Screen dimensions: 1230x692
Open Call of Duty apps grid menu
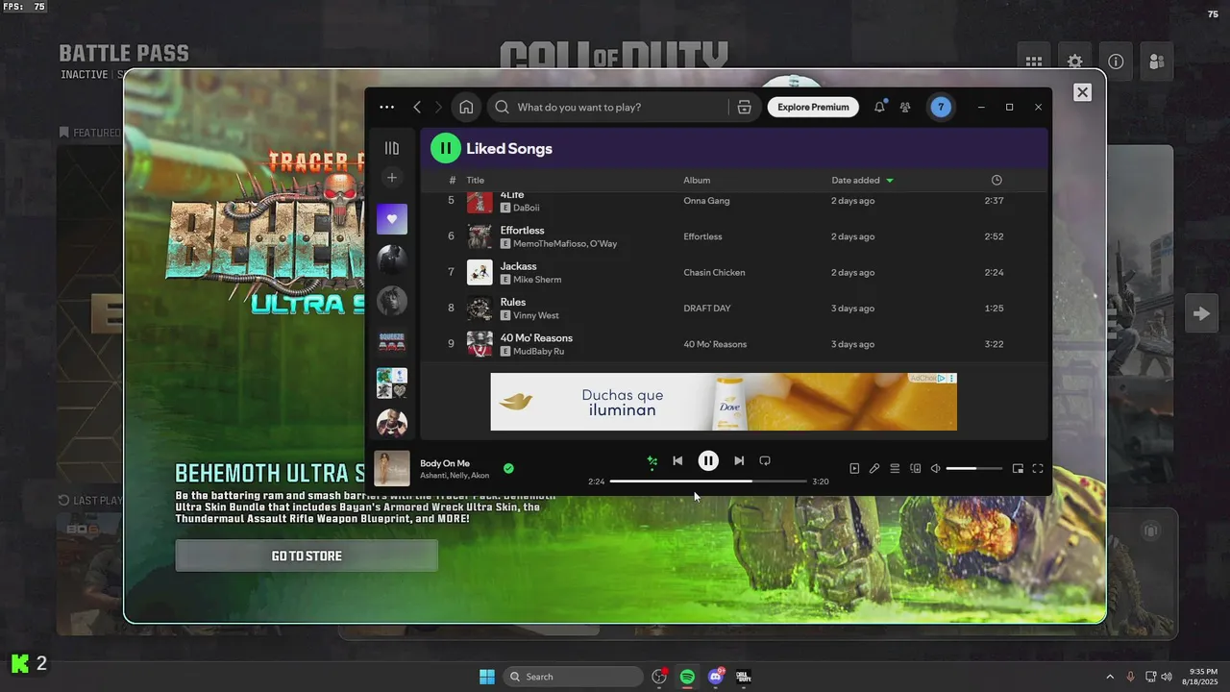point(1034,62)
